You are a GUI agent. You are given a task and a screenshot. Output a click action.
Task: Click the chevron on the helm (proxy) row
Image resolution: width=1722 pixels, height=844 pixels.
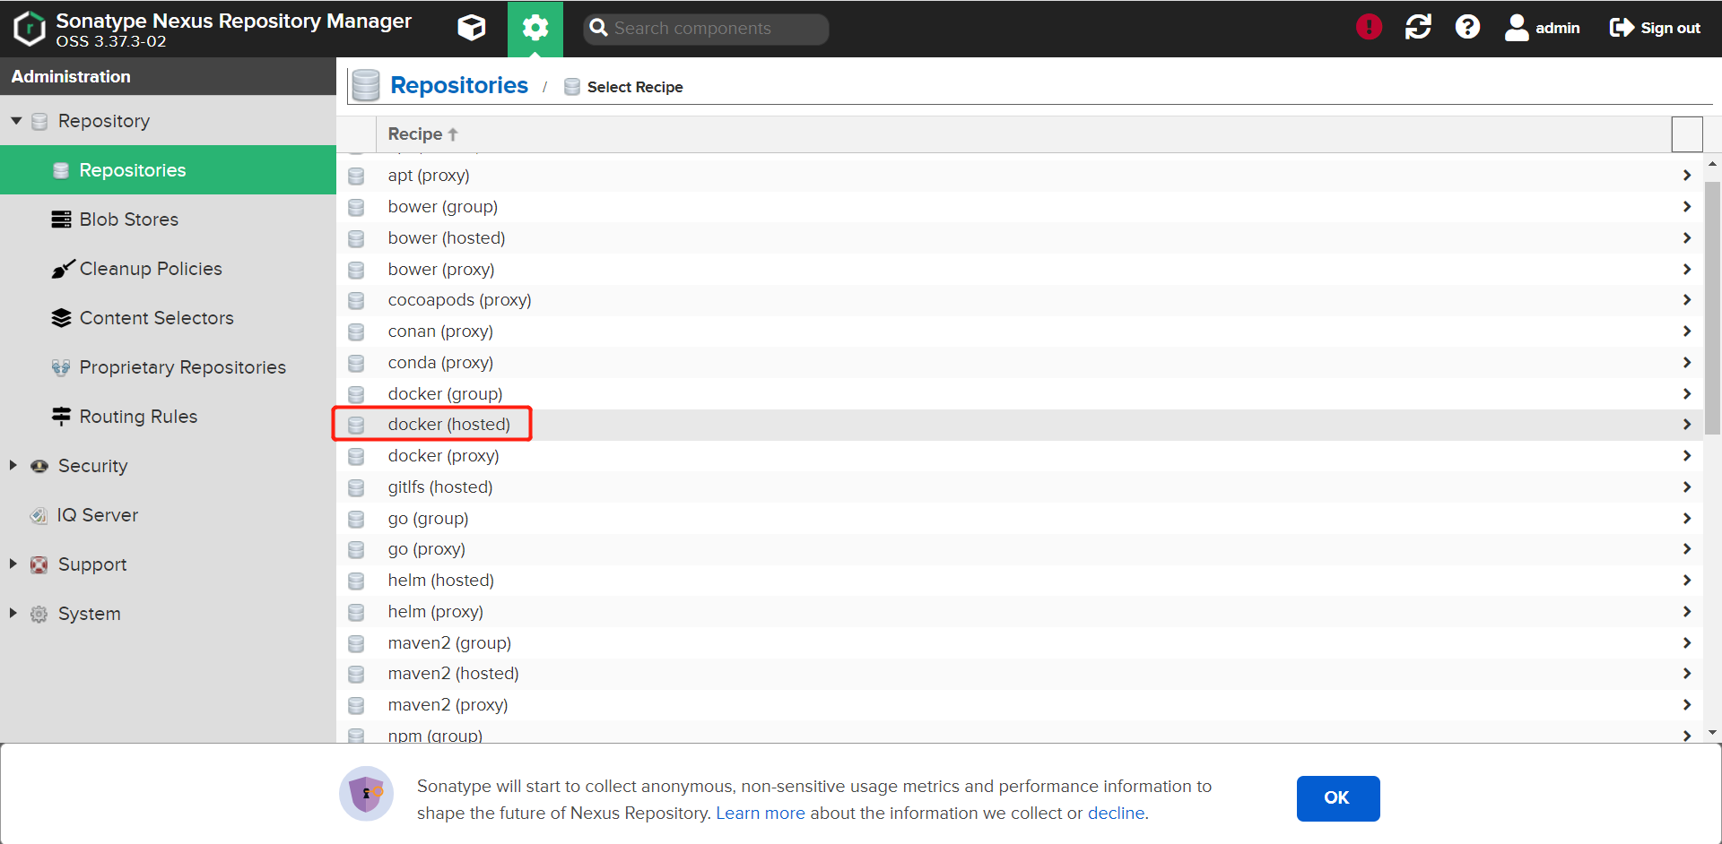click(x=1687, y=612)
